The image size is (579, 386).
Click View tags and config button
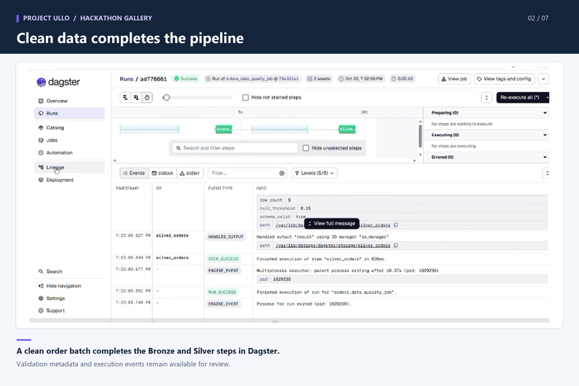[504, 79]
